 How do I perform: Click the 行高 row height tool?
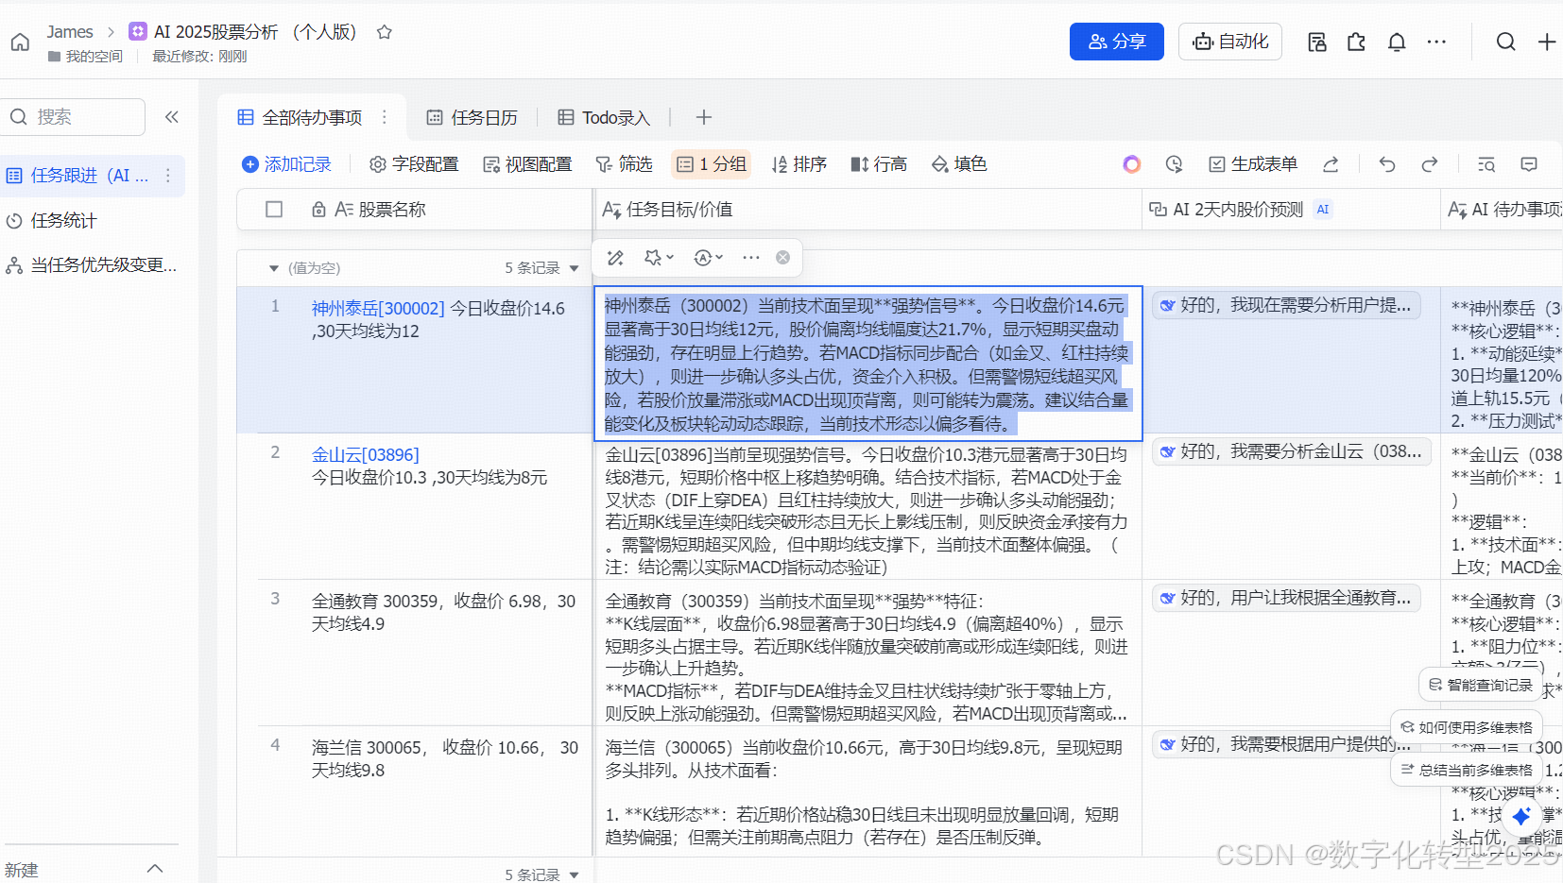click(878, 163)
